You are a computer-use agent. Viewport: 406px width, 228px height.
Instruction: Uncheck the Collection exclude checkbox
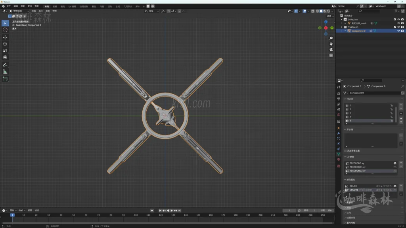coord(395,19)
